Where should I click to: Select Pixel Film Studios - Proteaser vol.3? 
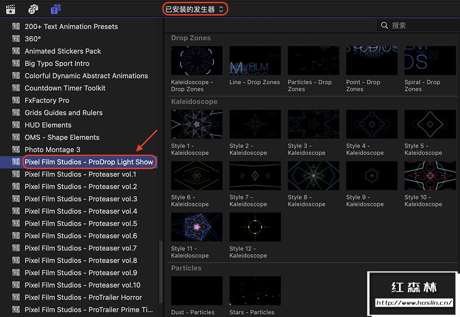tap(81, 199)
